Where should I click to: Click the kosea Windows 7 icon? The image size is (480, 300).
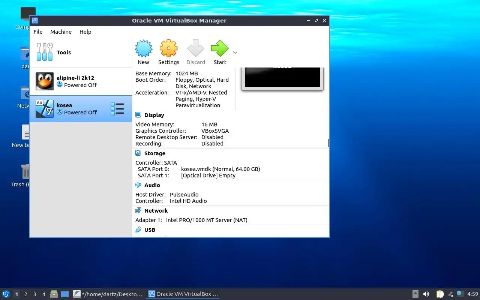pos(45,109)
